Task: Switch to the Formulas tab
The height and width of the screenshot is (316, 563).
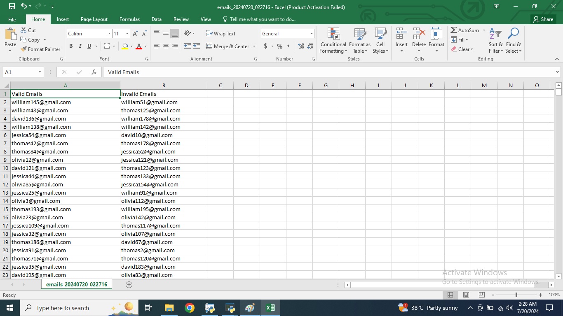Action: tap(129, 19)
